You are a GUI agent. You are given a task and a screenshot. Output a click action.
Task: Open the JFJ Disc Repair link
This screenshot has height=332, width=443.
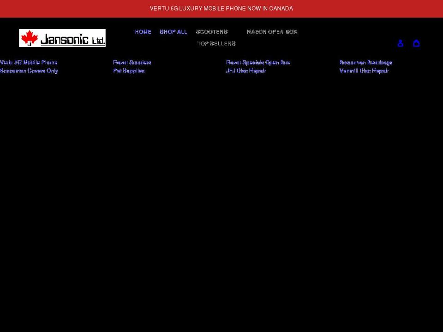246,71
